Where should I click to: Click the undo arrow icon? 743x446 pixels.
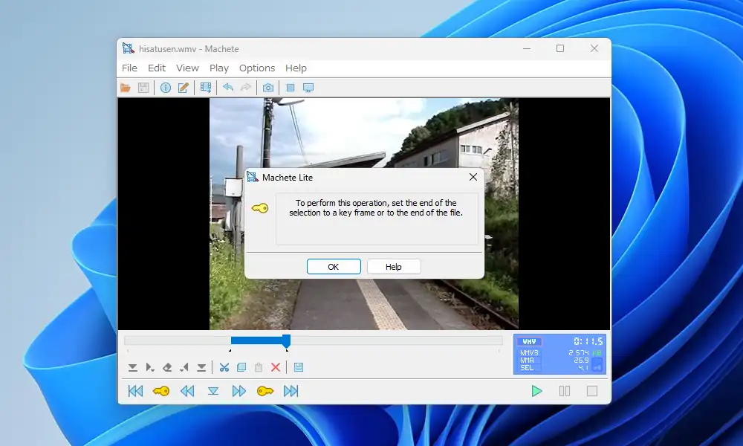[228, 88]
